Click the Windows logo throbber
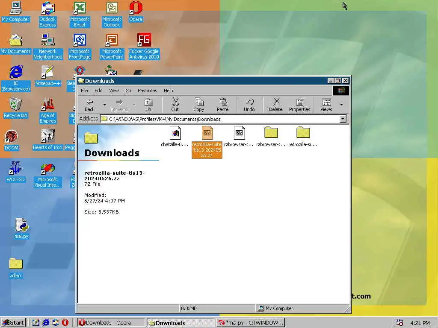 (341, 91)
